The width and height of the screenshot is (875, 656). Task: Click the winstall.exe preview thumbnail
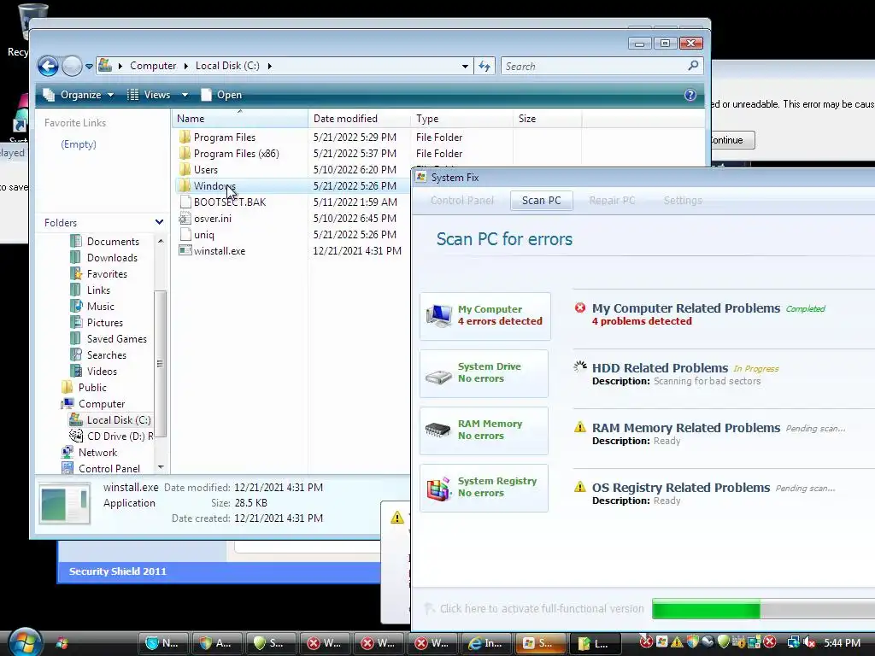point(65,504)
